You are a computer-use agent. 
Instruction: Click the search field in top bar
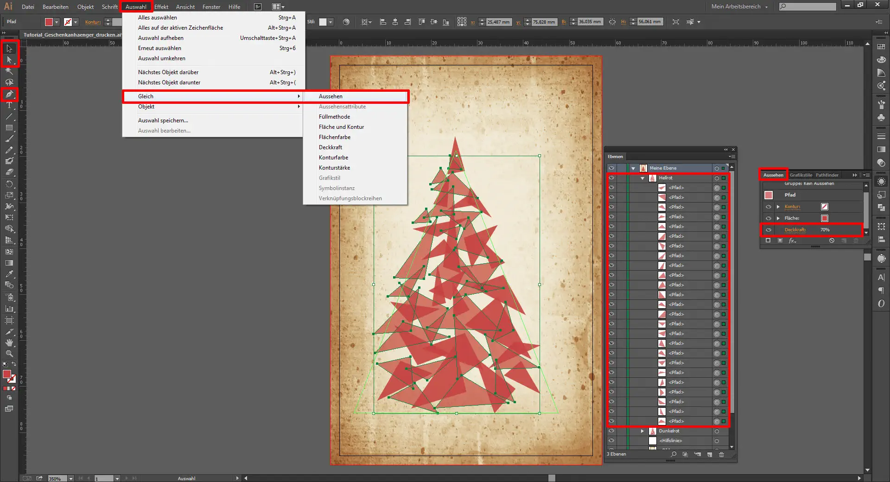click(811, 6)
